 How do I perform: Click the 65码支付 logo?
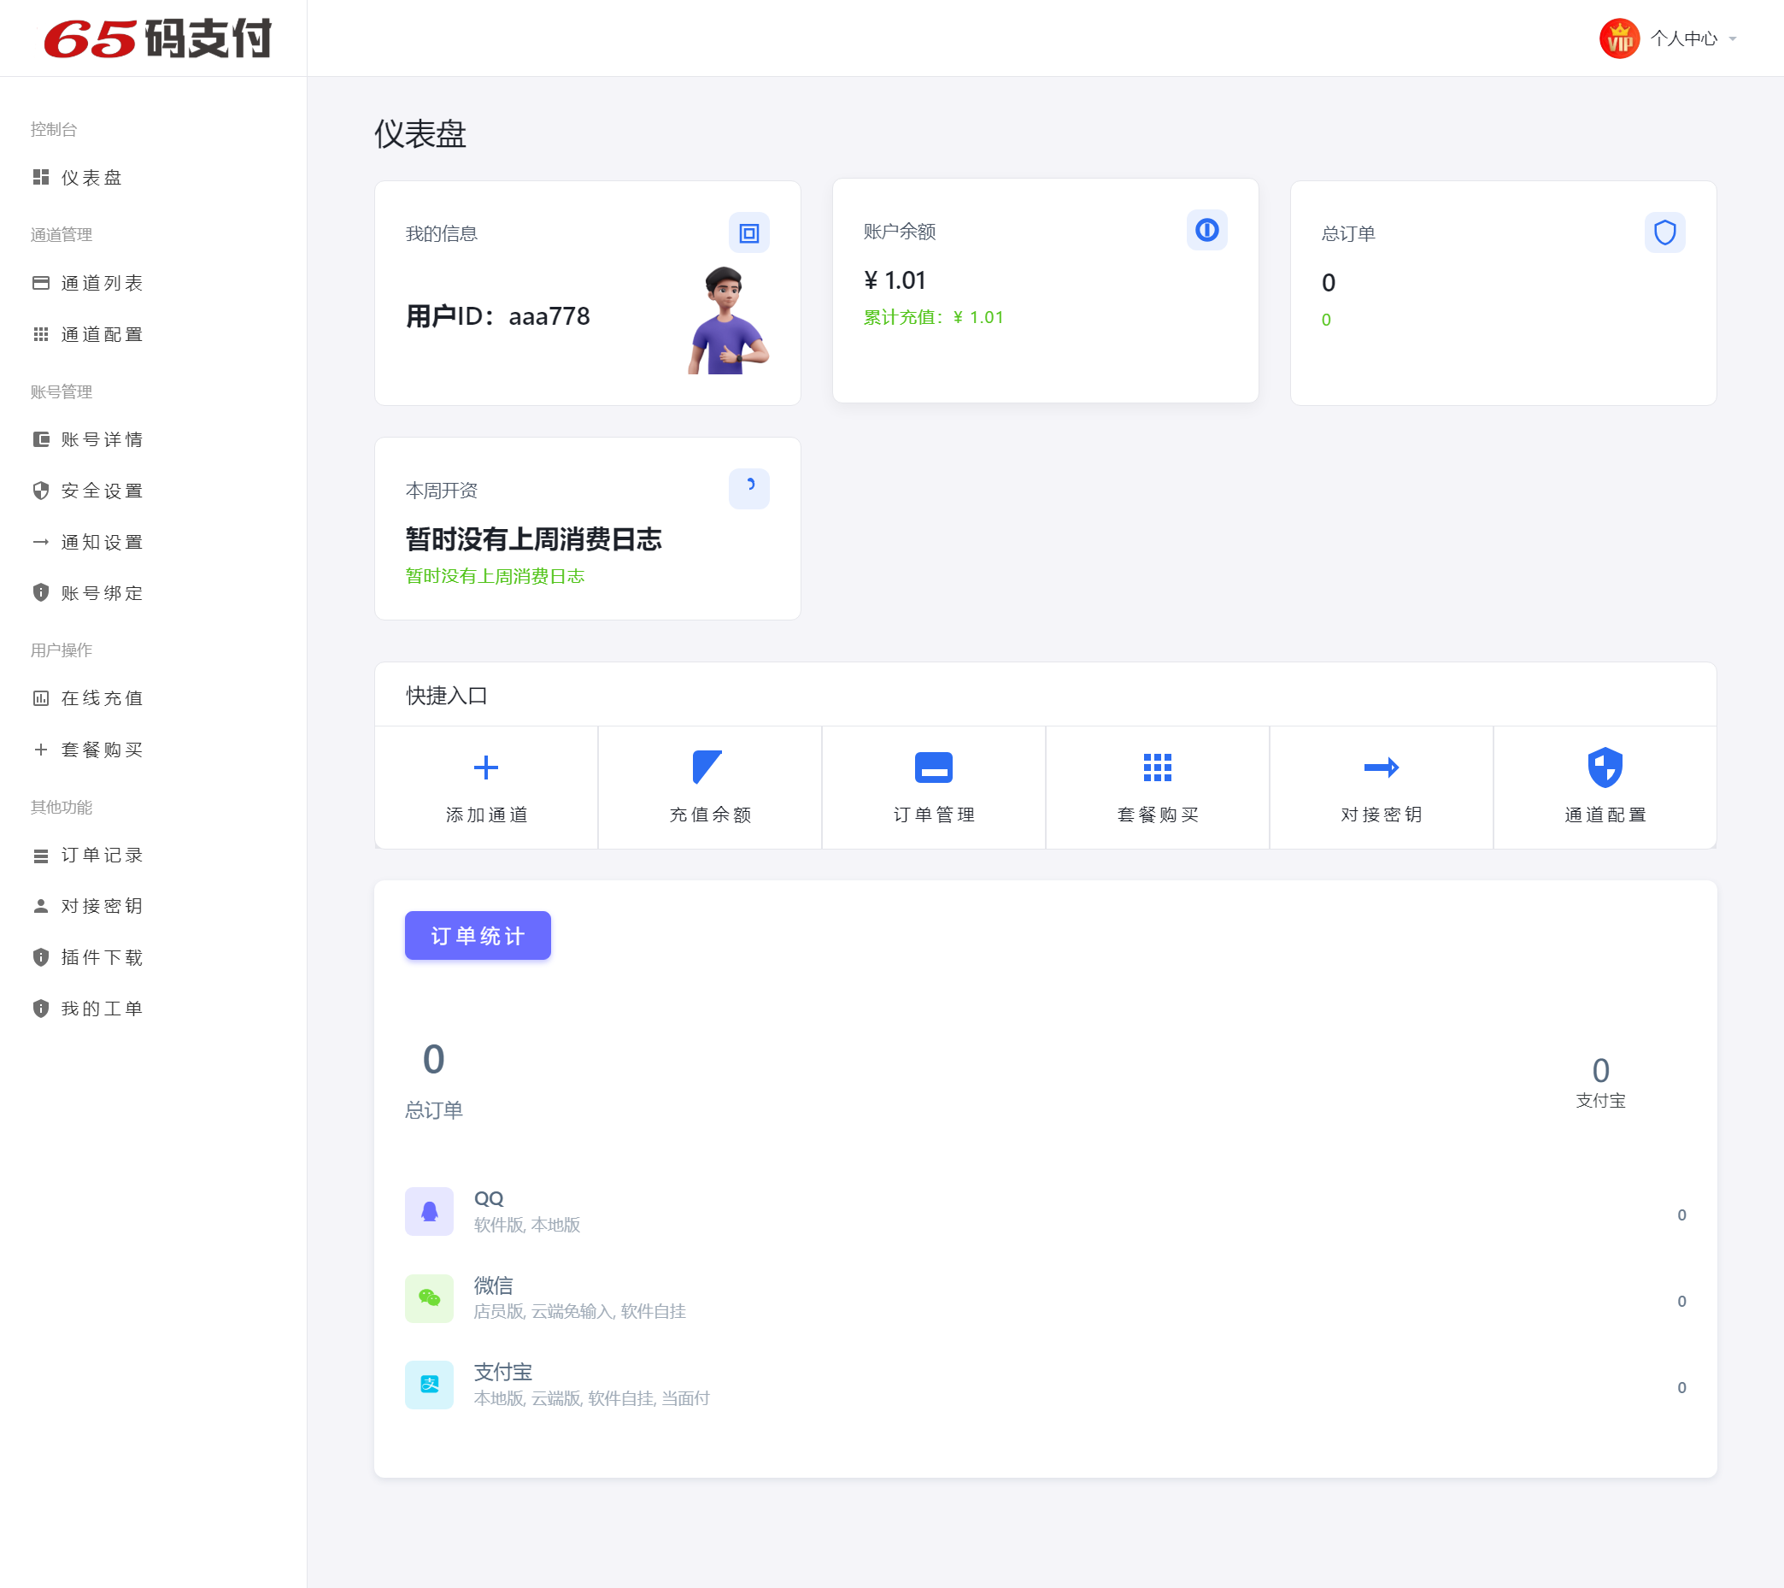pos(158,38)
